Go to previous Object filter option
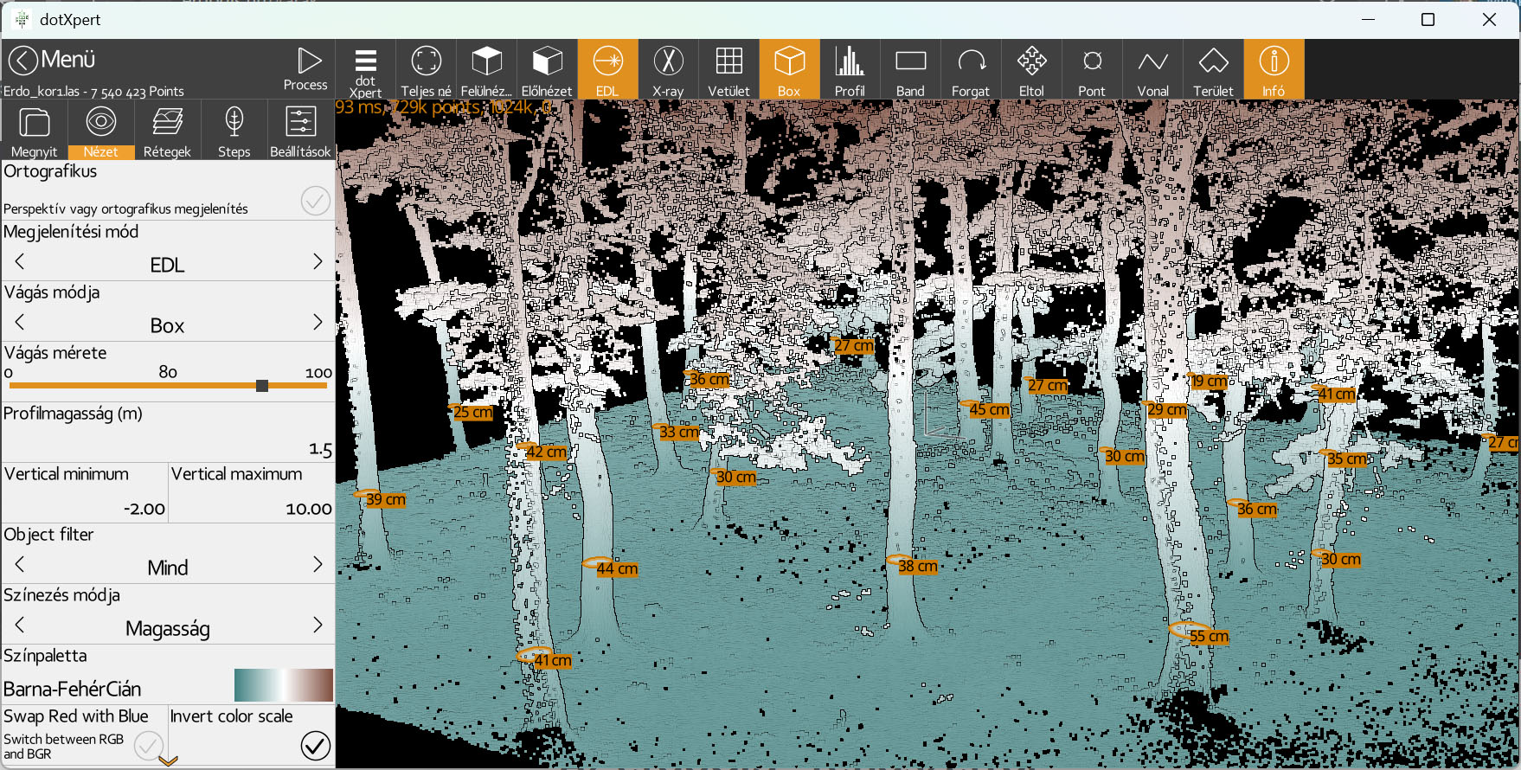Viewport: 1521px width, 770px height. tap(20, 565)
